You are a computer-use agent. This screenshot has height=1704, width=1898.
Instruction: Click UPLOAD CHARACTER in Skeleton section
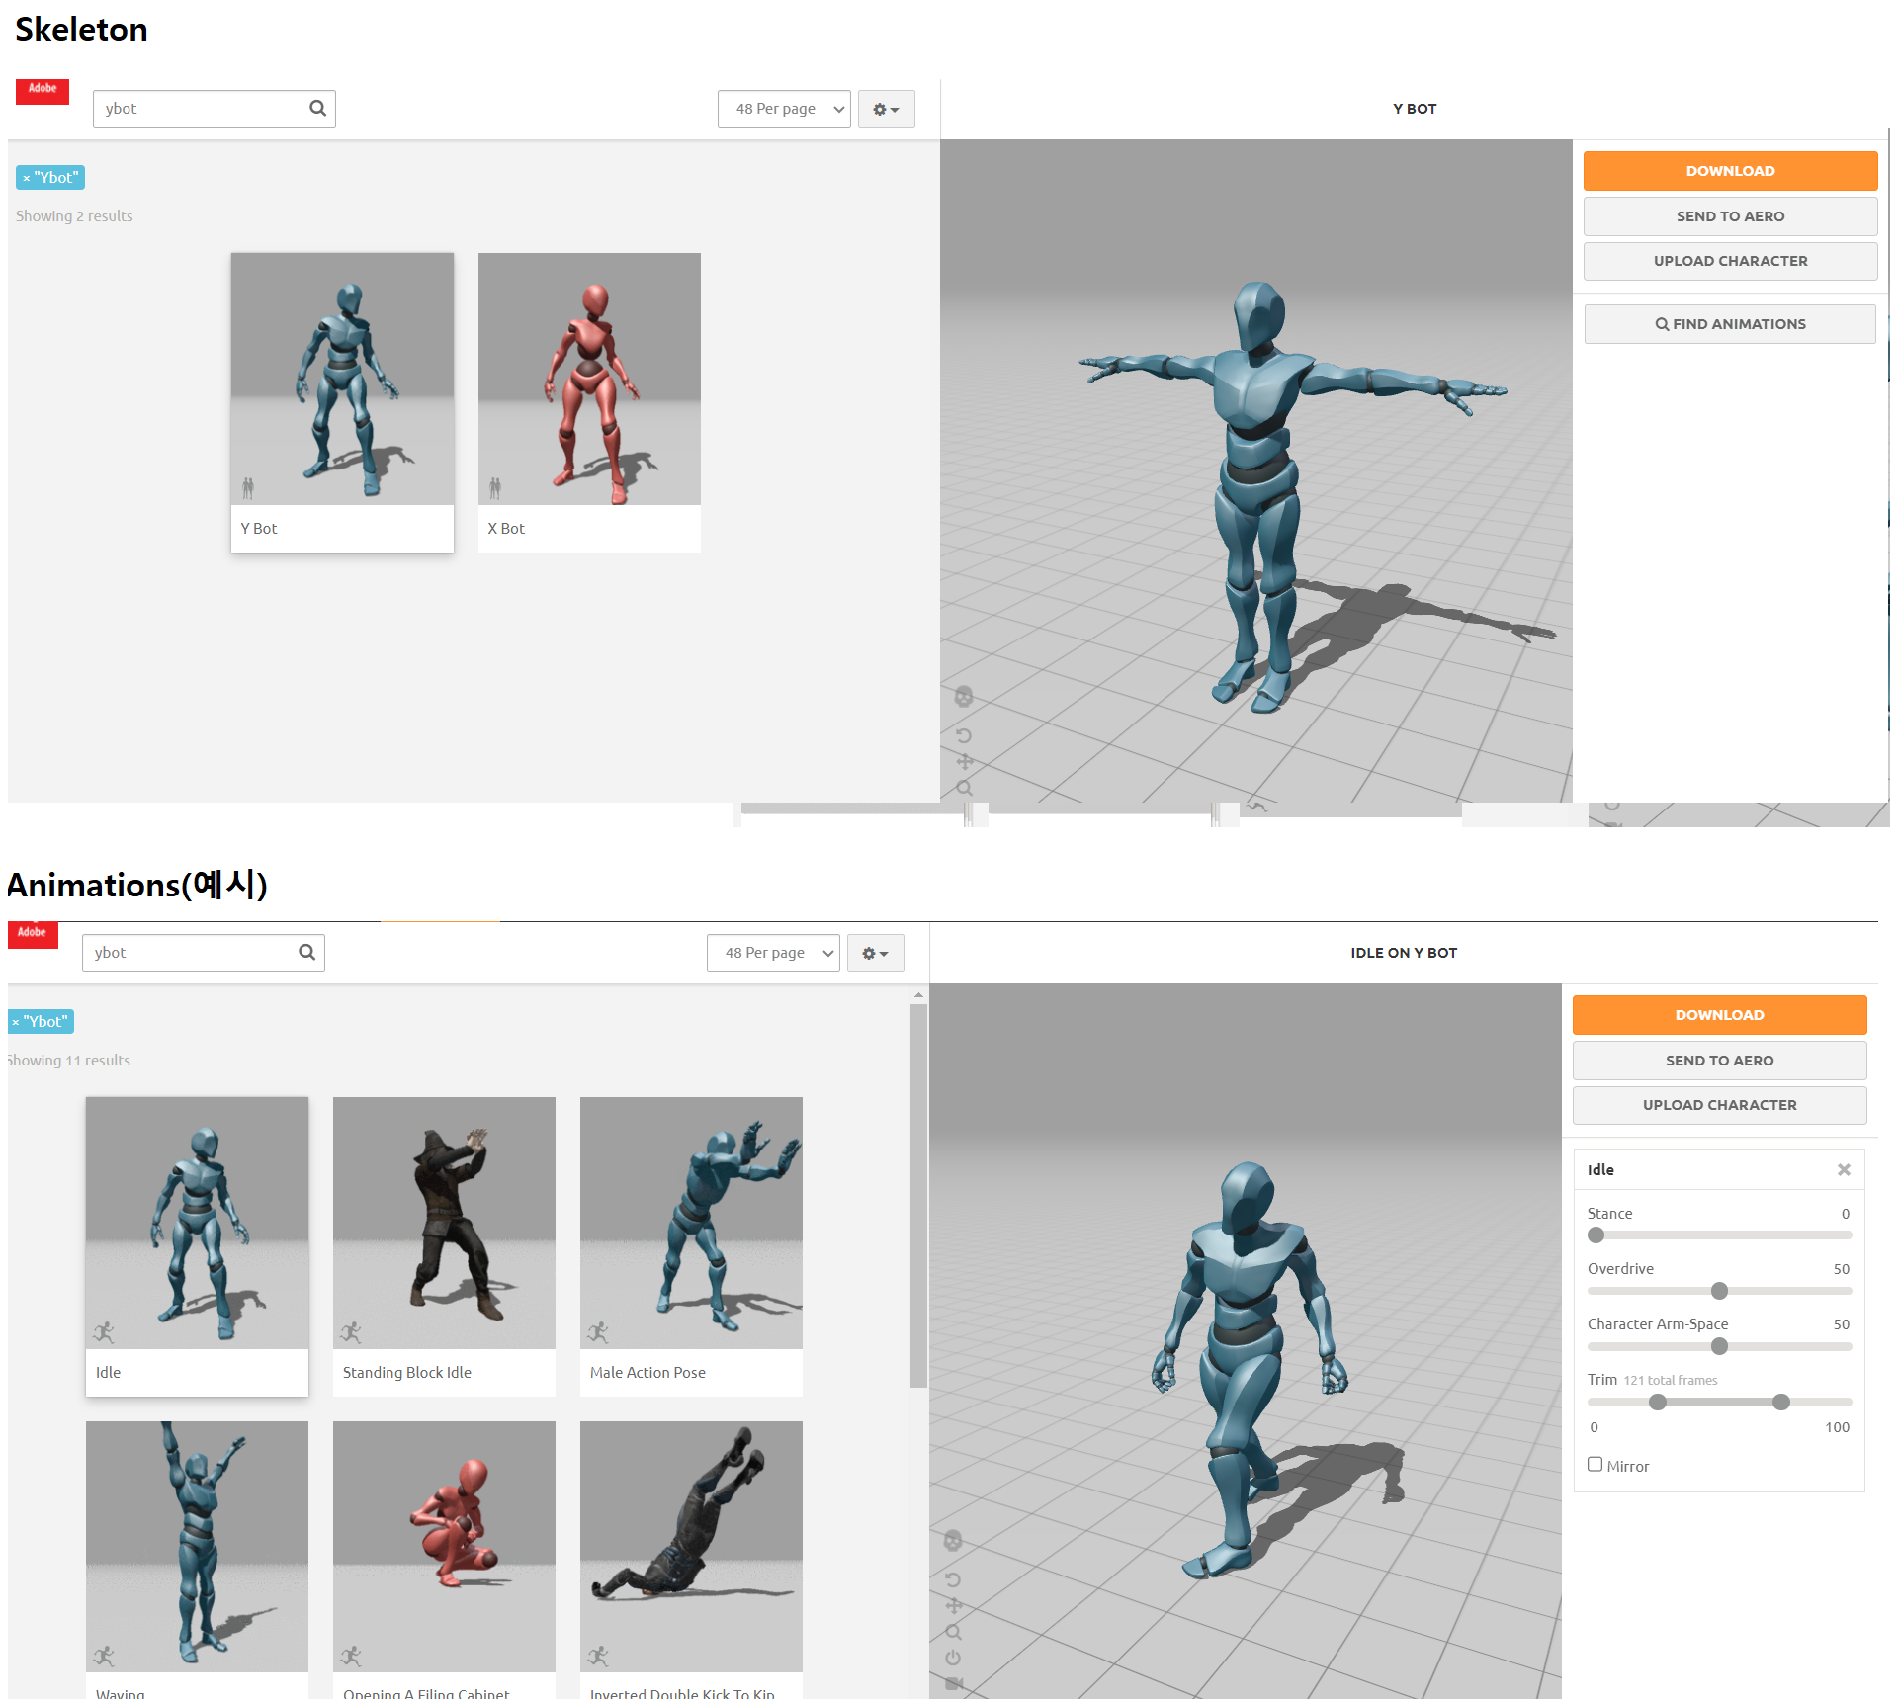coord(1730,261)
